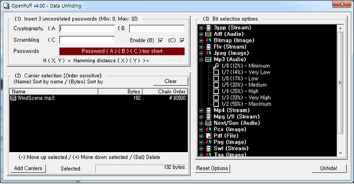
Task: Click the Aiff (Audio) waveform icon
Action: click(208, 34)
